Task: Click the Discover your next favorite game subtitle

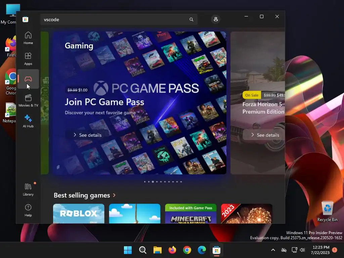Action: tap(100, 113)
